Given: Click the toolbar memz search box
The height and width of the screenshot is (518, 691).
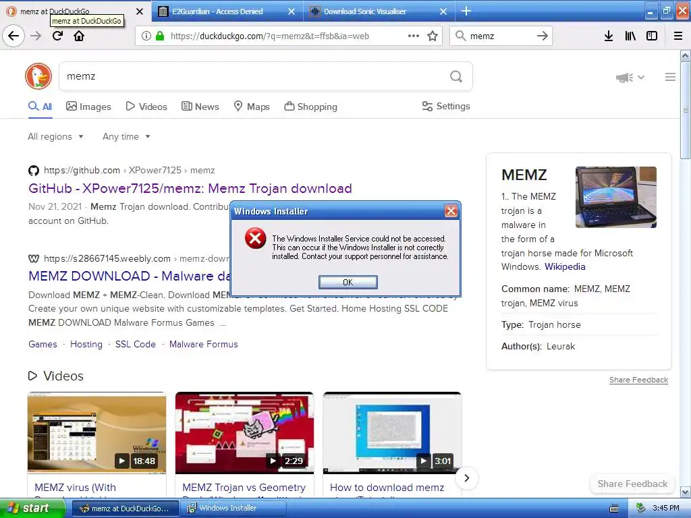Looking at the screenshot, I should [x=501, y=36].
